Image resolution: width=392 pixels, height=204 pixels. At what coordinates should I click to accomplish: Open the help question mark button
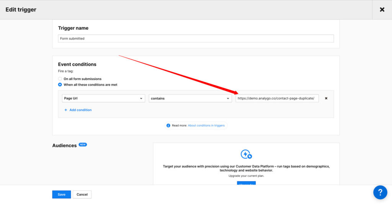(380, 192)
